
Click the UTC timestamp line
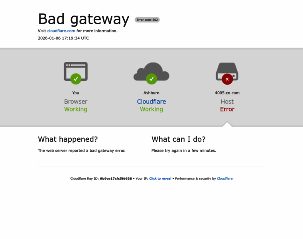coord(63,38)
